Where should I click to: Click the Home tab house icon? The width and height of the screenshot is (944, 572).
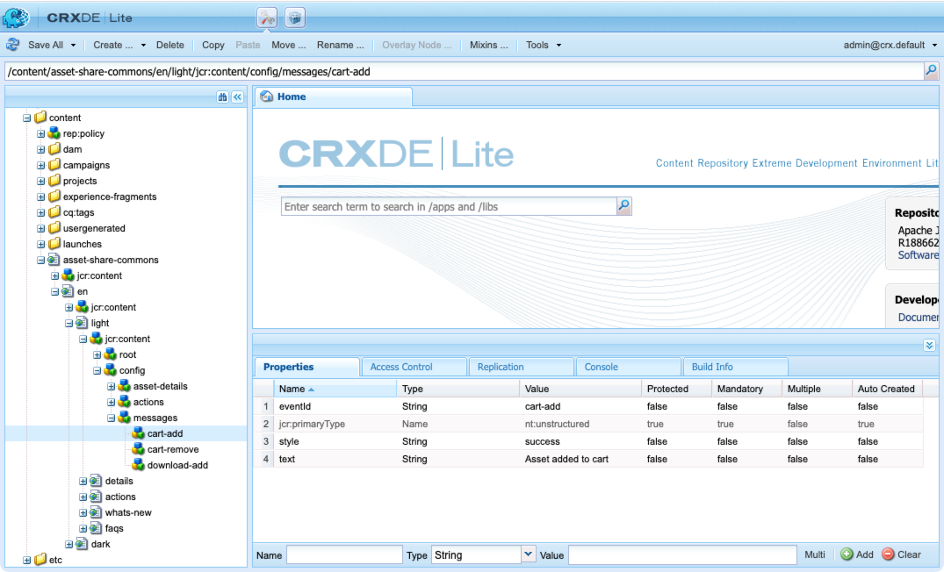coord(266,97)
